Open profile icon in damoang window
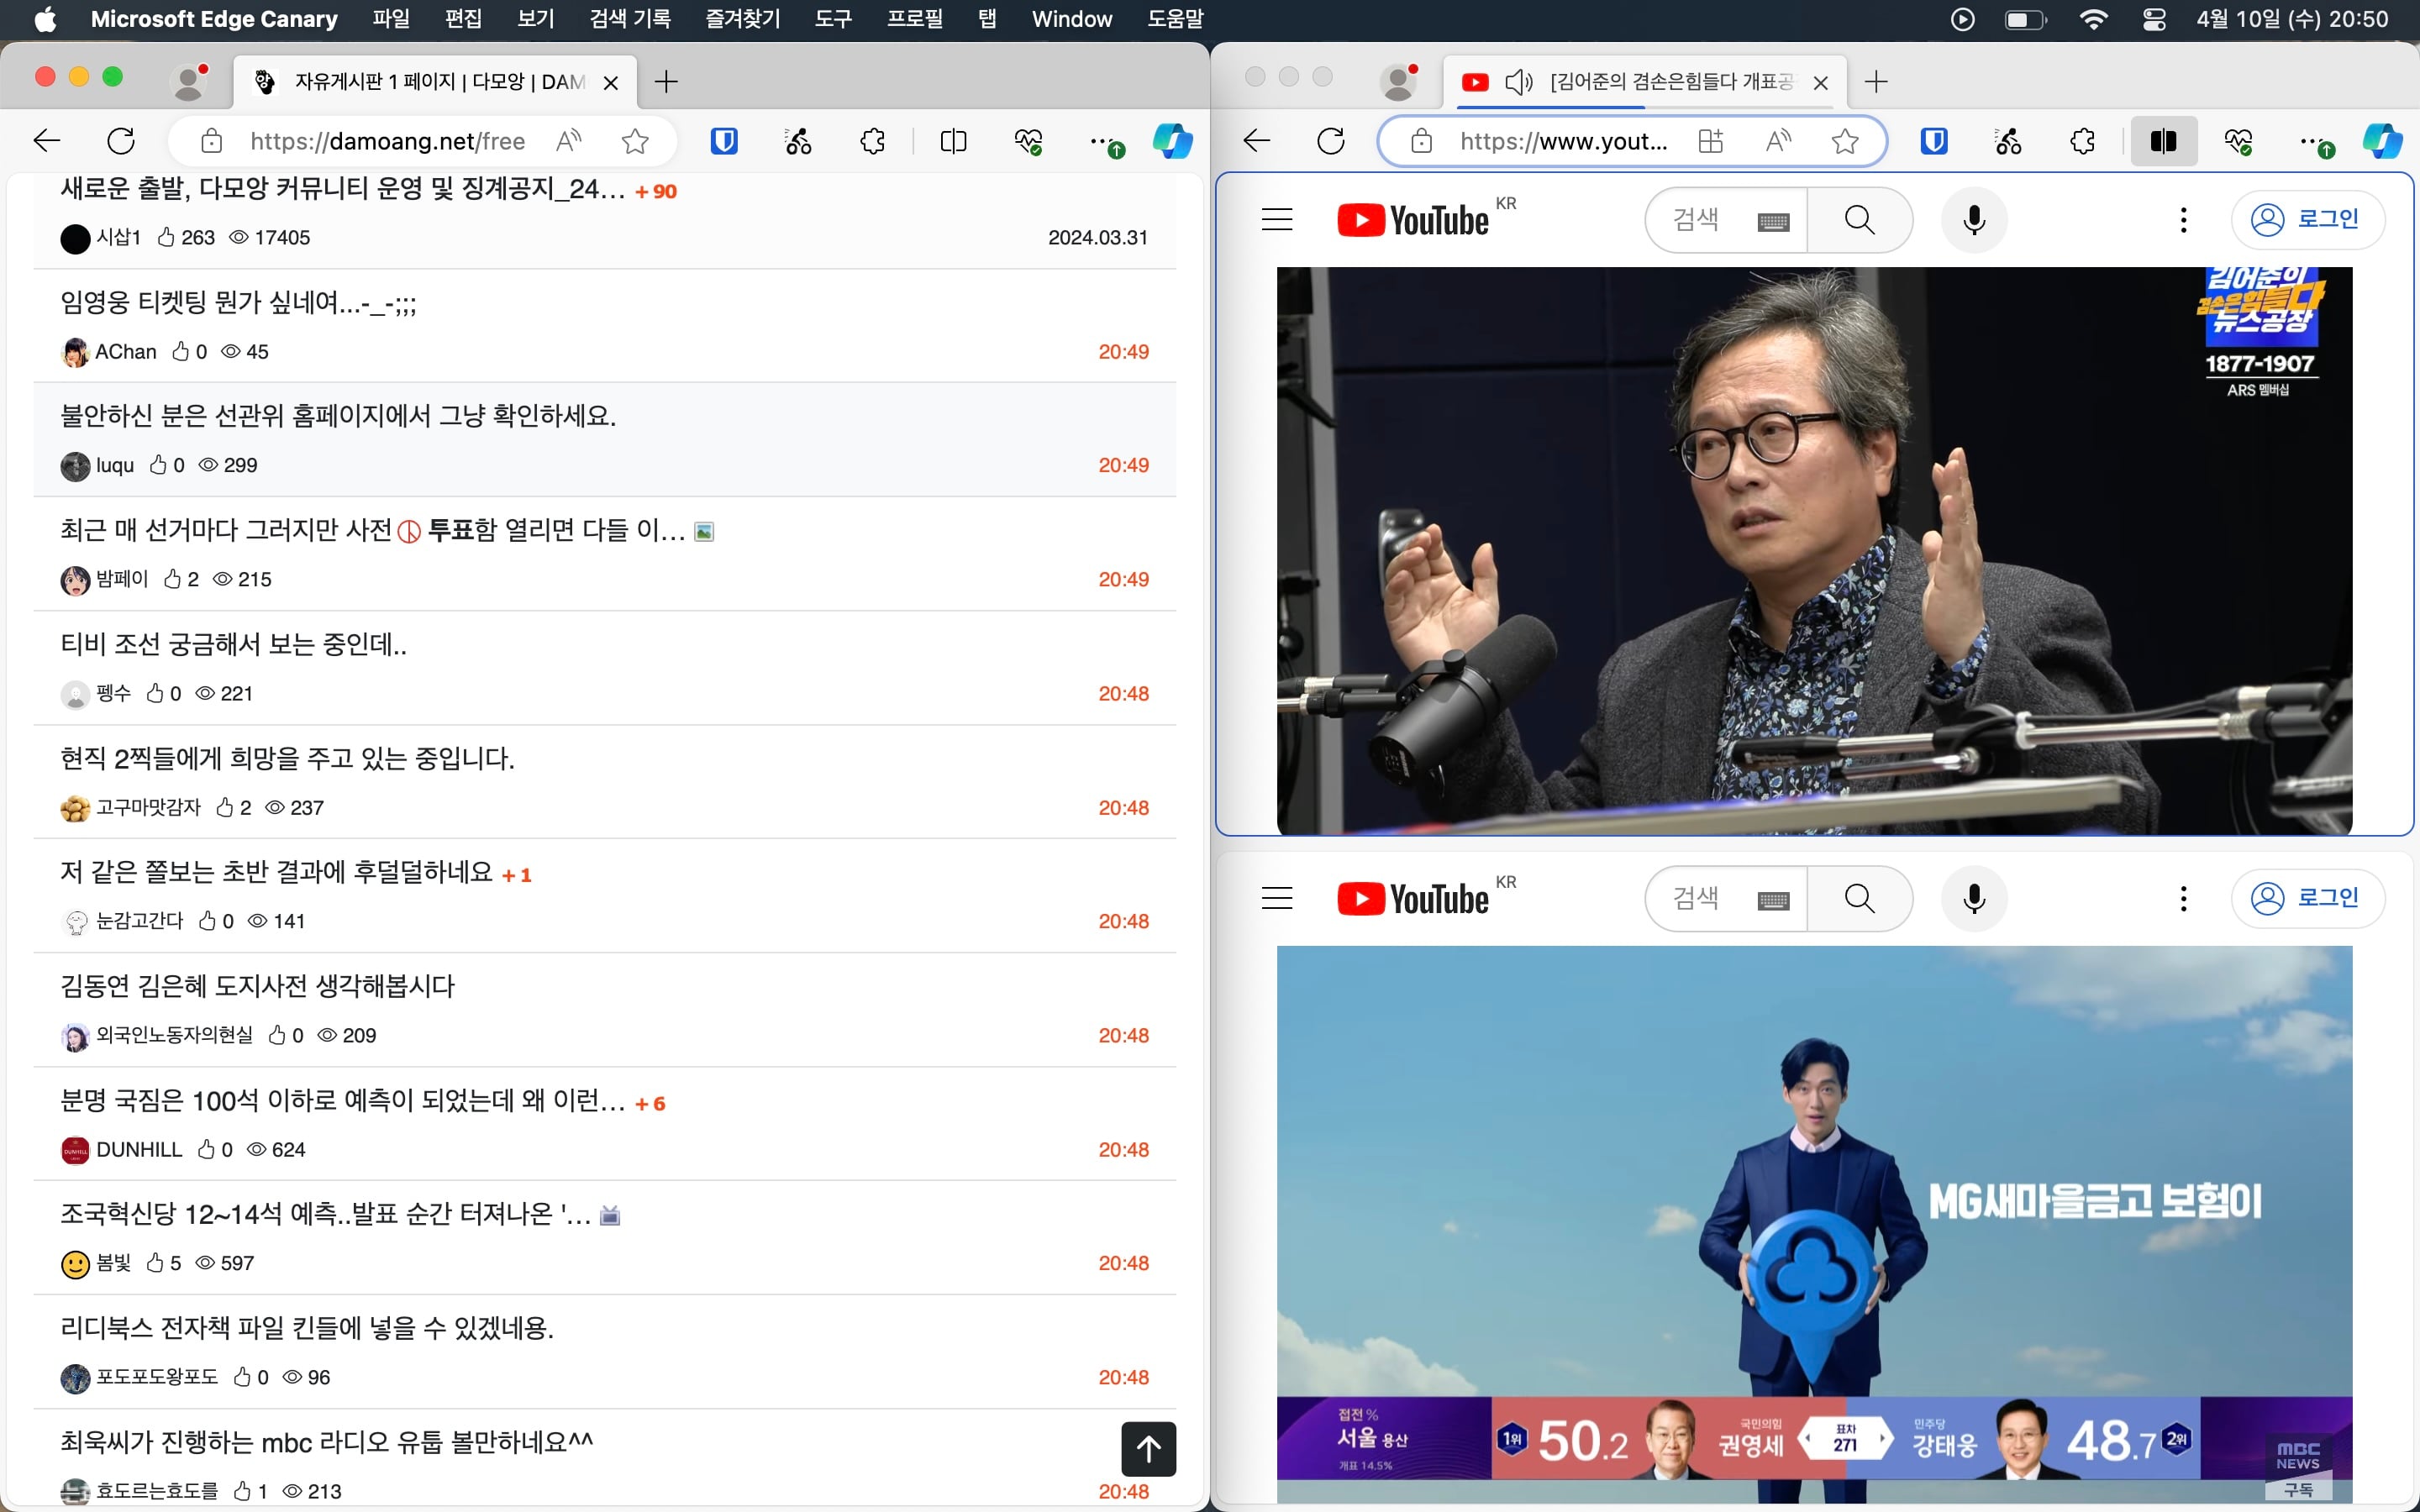 coord(189,81)
